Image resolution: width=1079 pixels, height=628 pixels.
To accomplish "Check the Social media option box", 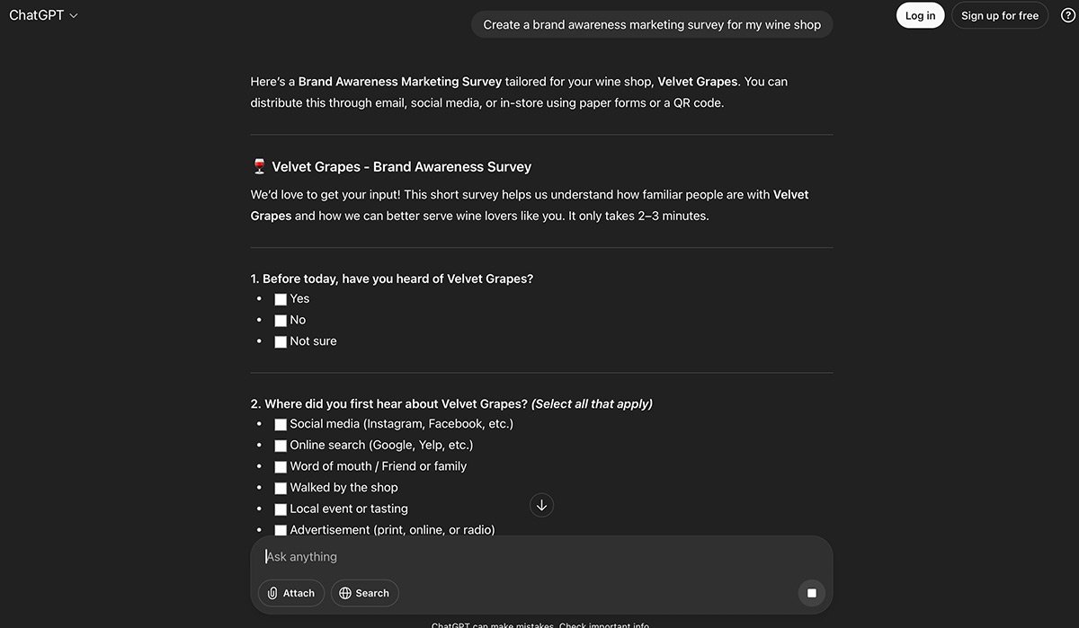I will [281, 424].
